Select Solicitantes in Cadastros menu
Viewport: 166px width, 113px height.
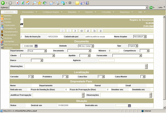(x=9, y=41)
